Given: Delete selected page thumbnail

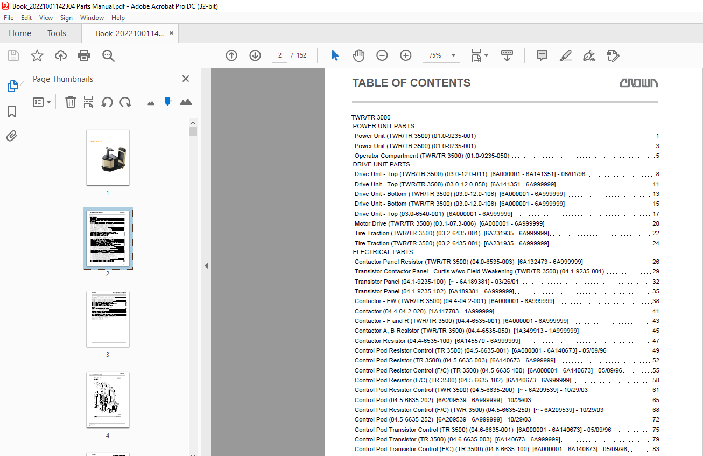Looking at the screenshot, I should (x=71, y=102).
